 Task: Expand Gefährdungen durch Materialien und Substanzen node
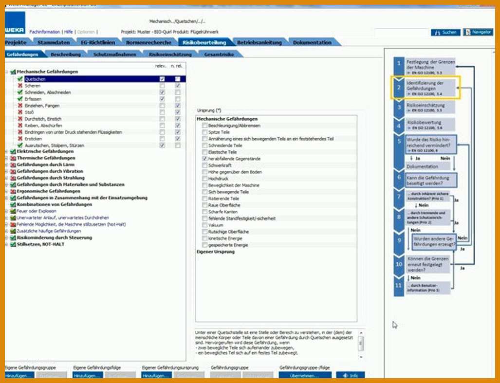[x=6, y=184]
